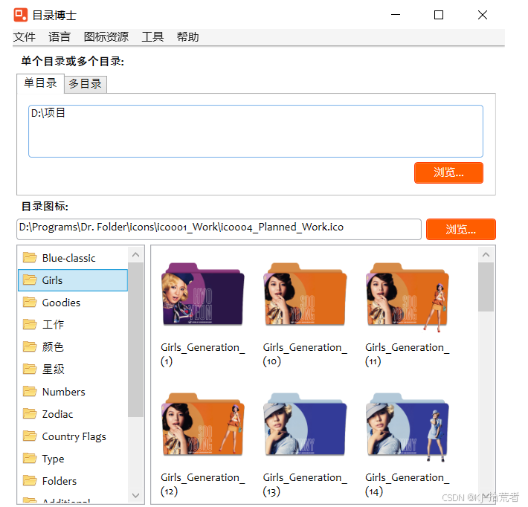Minimize the 目录博士 window

point(396,15)
